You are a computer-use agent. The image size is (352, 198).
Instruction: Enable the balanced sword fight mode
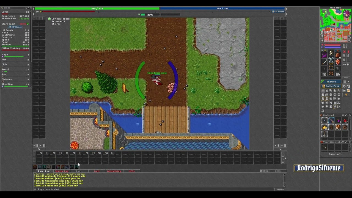click(x=344, y=56)
